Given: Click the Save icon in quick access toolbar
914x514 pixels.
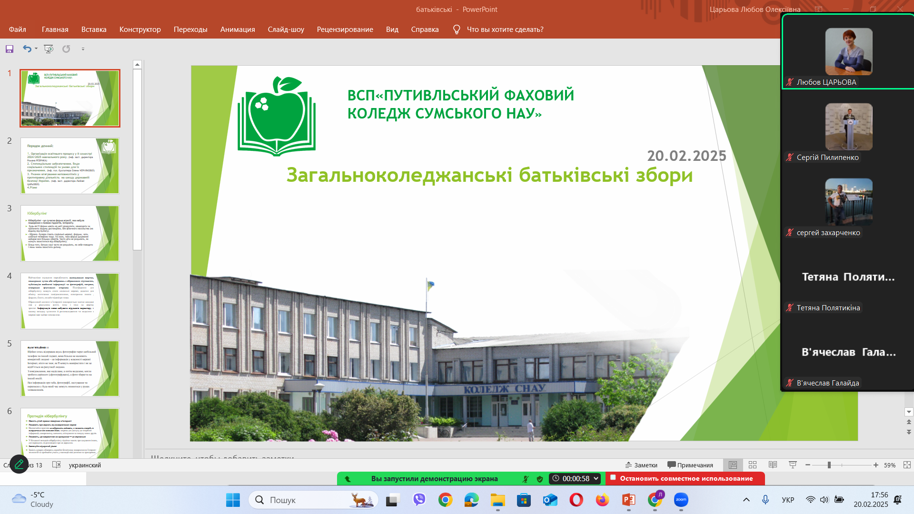Looking at the screenshot, I should tap(10, 49).
